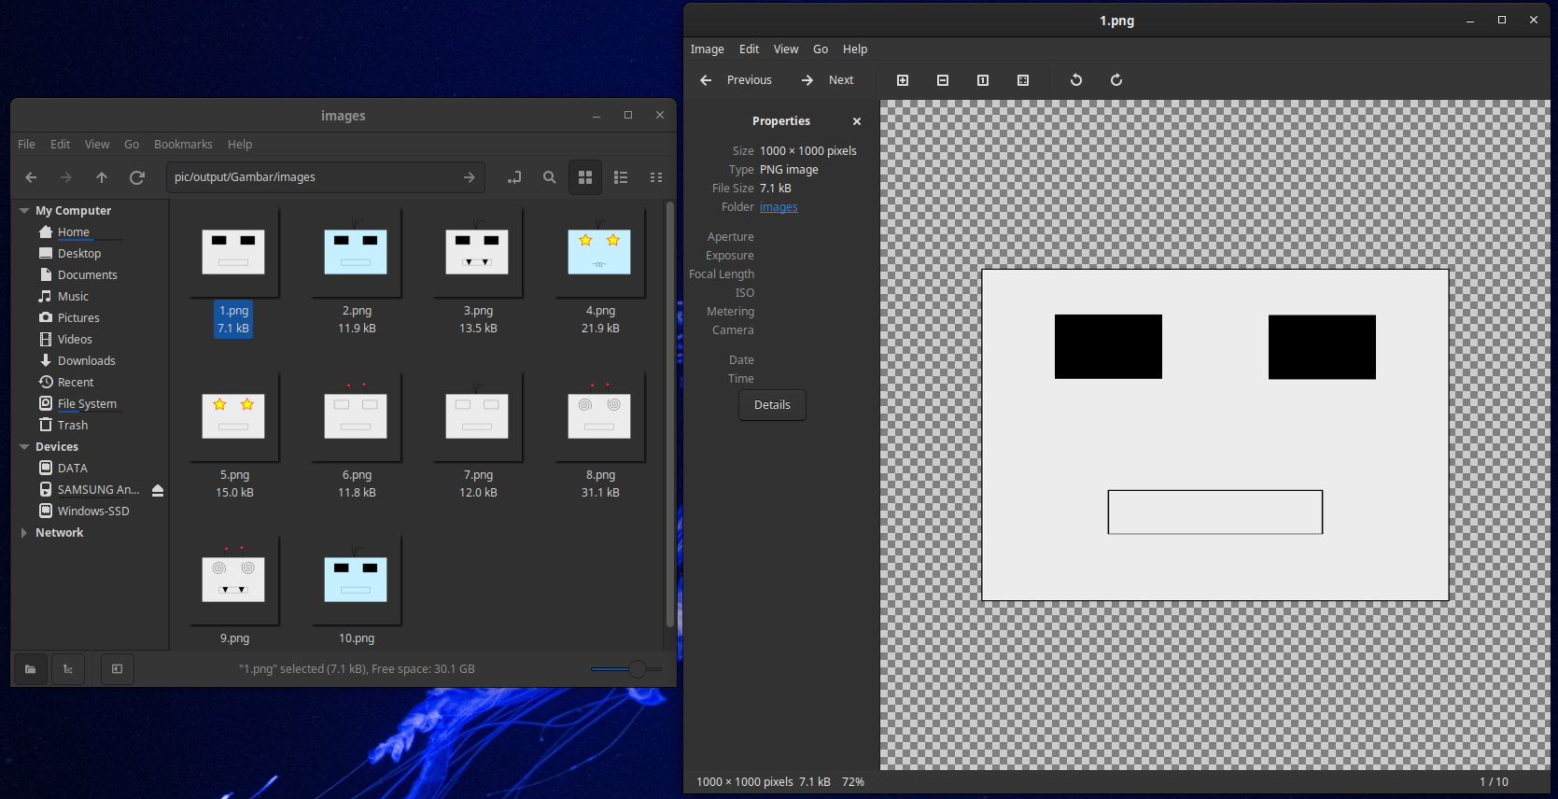
Task: Select the 8.png thumbnail
Action: (599, 416)
